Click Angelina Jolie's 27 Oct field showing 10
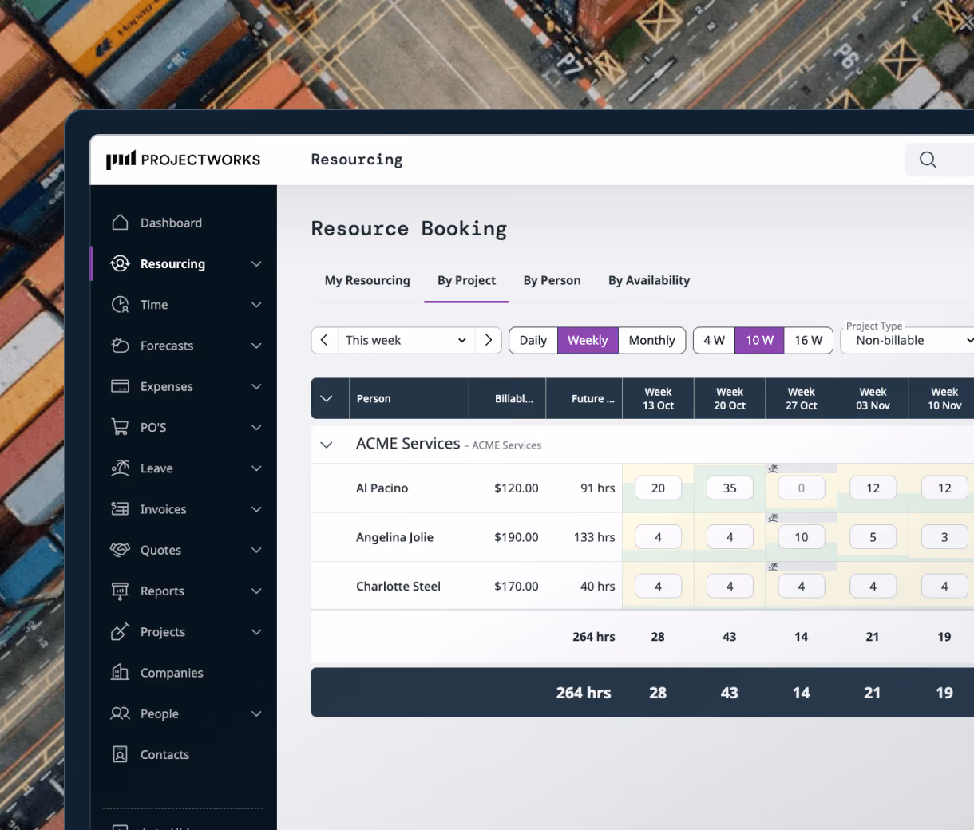974x830 pixels. point(801,537)
